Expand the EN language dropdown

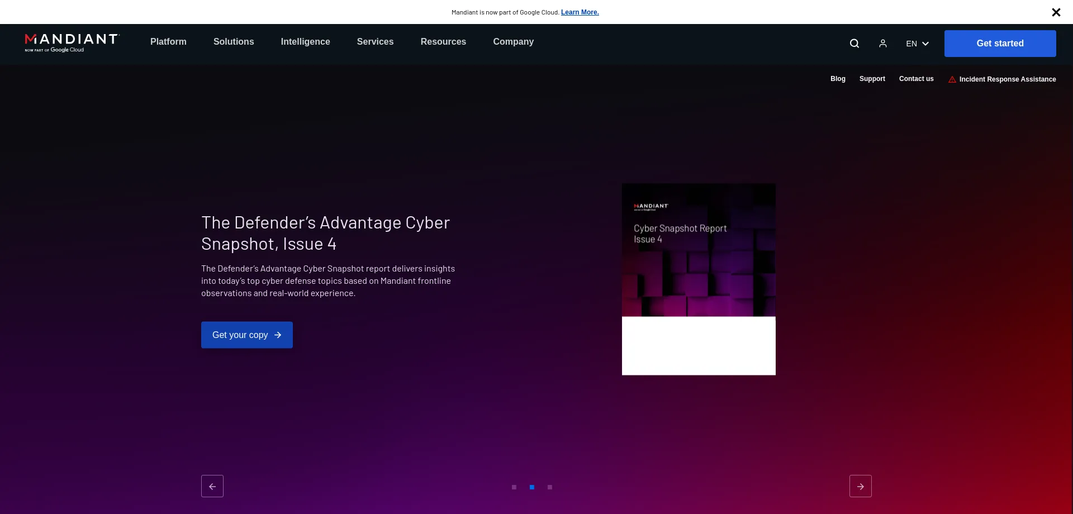coord(917,44)
